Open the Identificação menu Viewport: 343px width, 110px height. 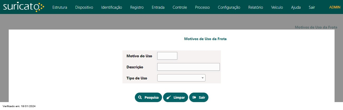coord(112,7)
